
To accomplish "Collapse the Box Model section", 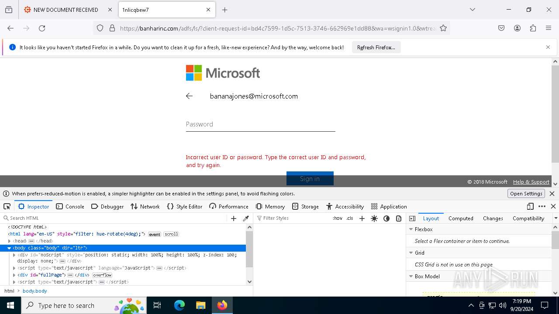I will pos(411,276).
